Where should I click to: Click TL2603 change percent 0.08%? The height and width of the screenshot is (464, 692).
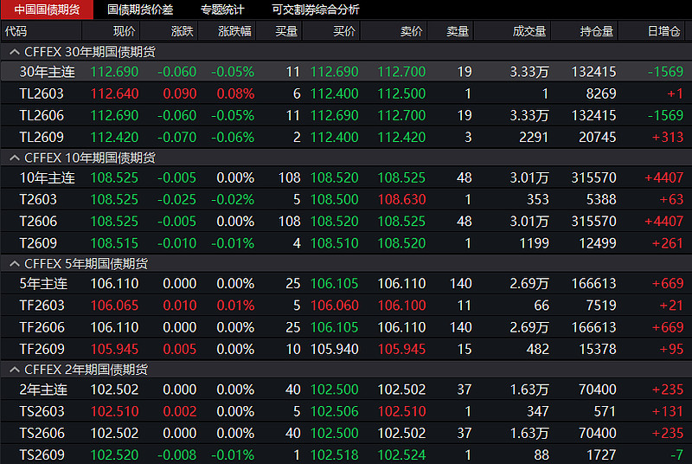click(235, 93)
